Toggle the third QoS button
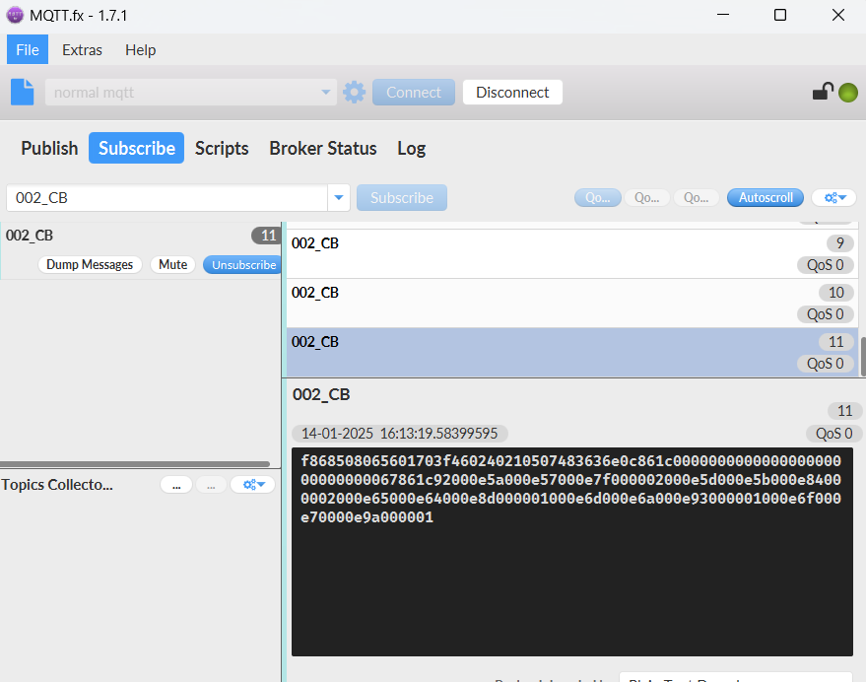 click(x=696, y=197)
